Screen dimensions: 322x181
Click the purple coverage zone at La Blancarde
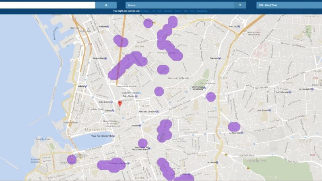click(x=234, y=127)
